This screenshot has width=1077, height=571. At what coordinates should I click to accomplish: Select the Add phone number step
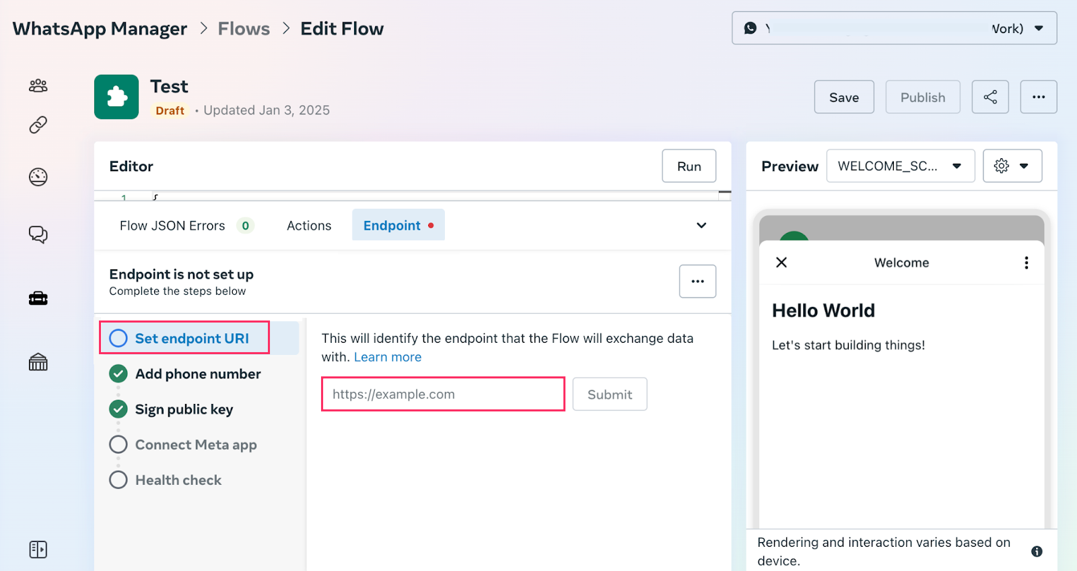click(197, 374)
